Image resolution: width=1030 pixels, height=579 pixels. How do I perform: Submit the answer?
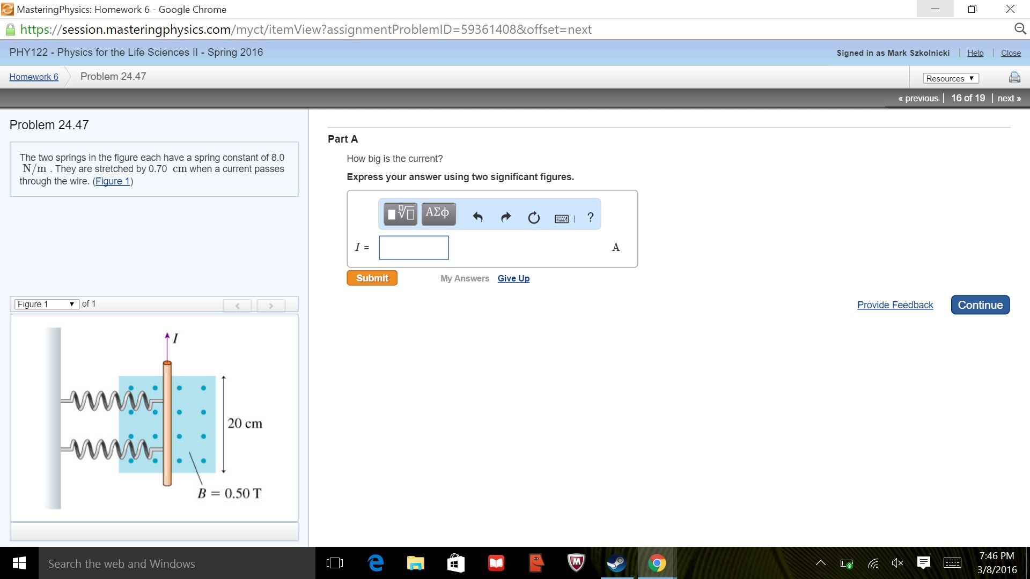pyautogui.click(x=372, y=278)
